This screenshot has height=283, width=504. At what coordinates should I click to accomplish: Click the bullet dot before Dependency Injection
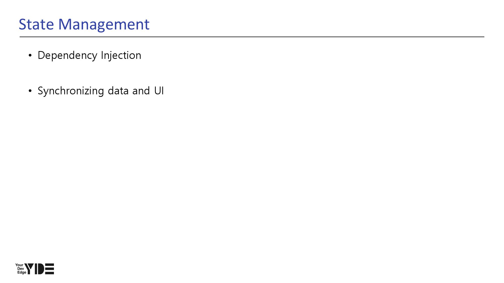click(30, 55)
